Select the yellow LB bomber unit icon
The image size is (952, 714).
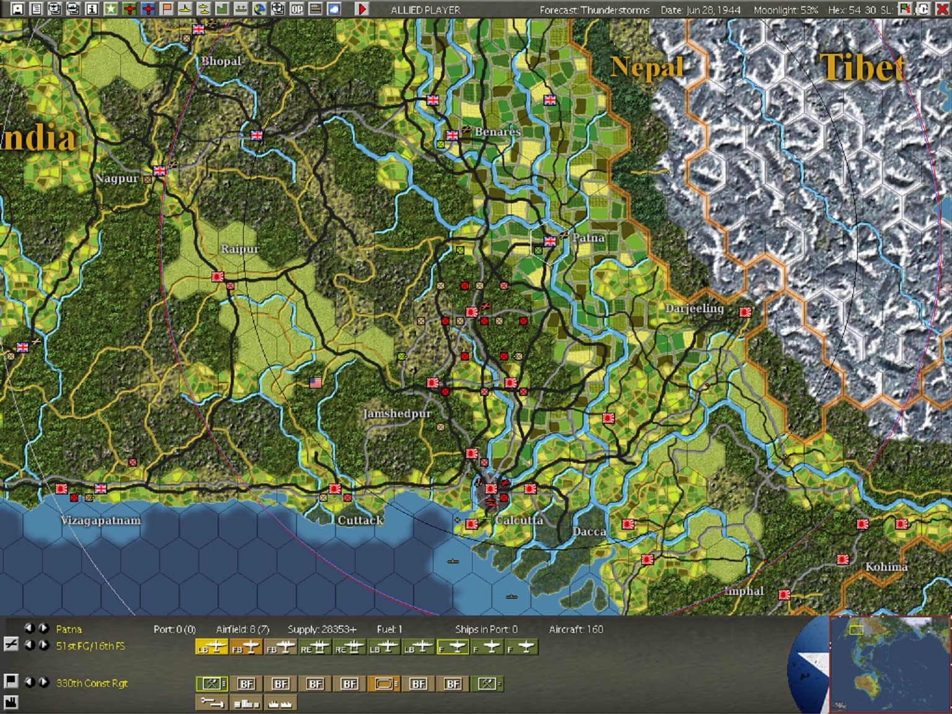[x=211, y=647]
